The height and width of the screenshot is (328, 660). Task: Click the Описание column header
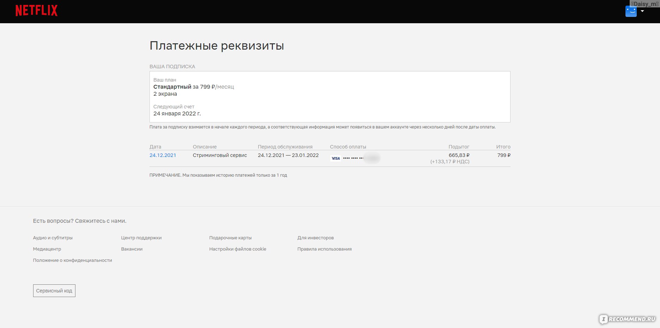[x=205, y=147]
